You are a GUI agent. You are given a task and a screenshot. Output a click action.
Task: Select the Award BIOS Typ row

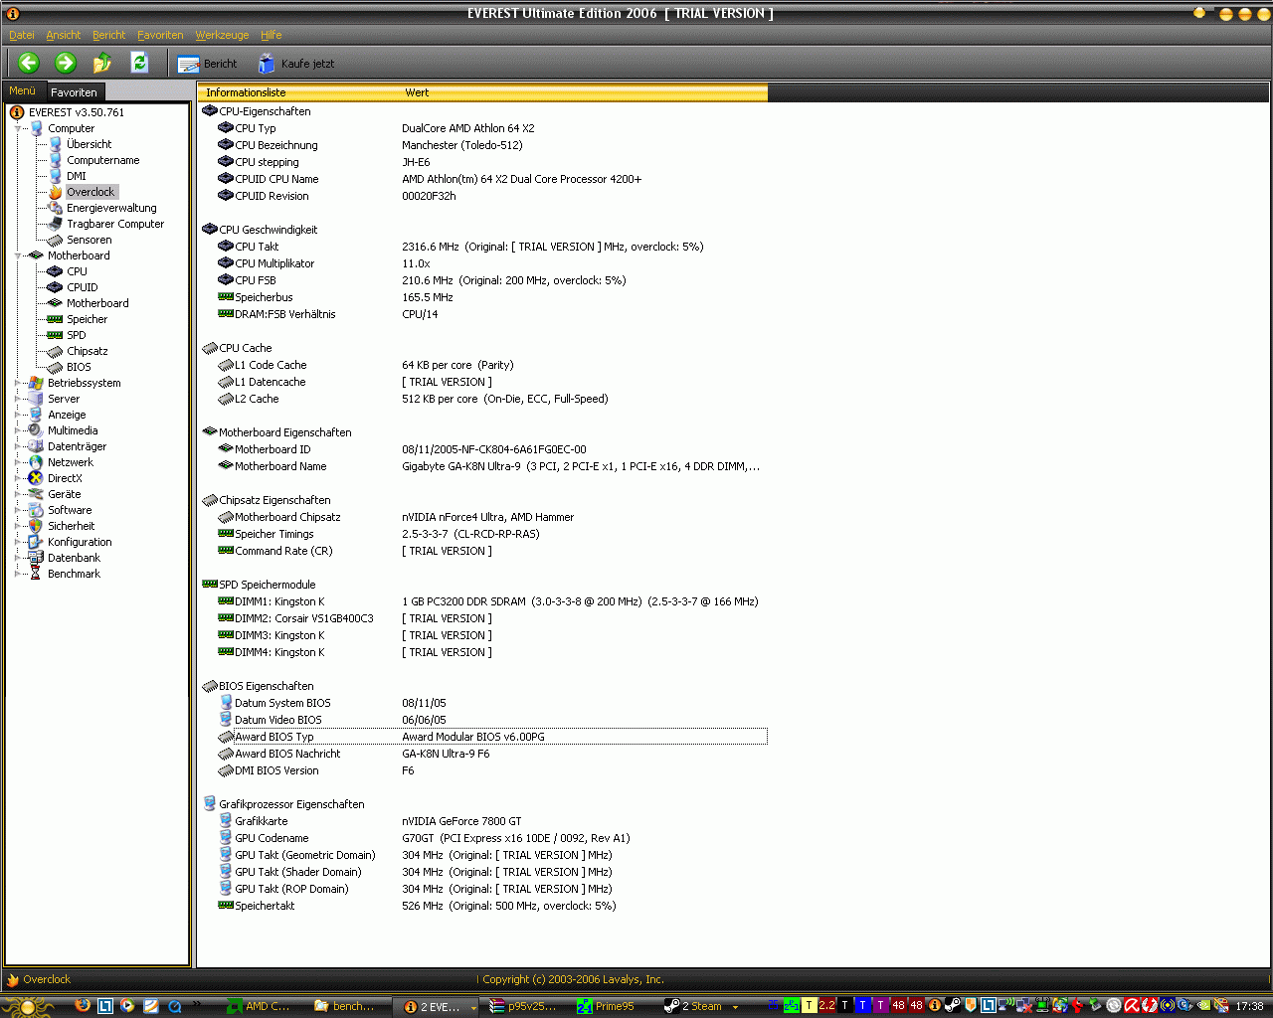coord(483,737)
